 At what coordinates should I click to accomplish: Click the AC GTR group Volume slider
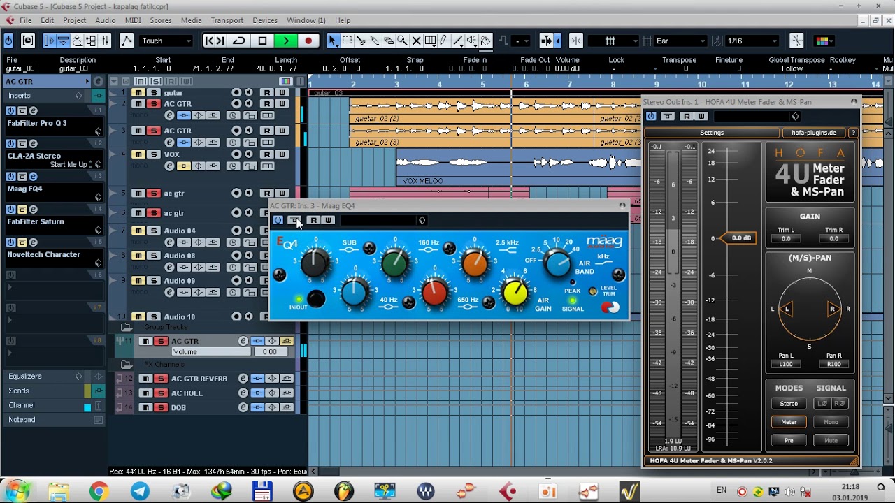click(x=211, y=352)
